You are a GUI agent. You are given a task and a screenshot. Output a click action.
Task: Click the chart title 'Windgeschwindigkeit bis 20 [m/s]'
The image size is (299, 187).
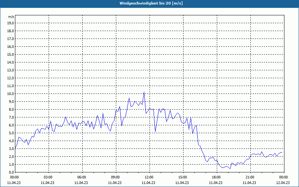151,3
